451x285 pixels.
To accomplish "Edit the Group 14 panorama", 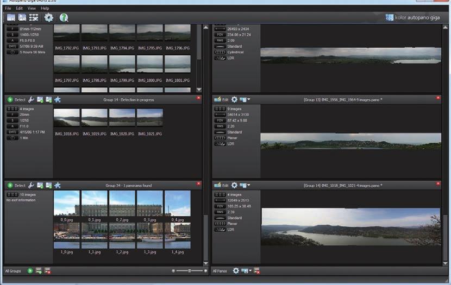I will click(221, 185).
